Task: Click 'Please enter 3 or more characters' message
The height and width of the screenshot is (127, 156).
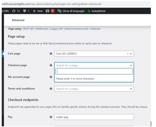Action: coord(75,79)
